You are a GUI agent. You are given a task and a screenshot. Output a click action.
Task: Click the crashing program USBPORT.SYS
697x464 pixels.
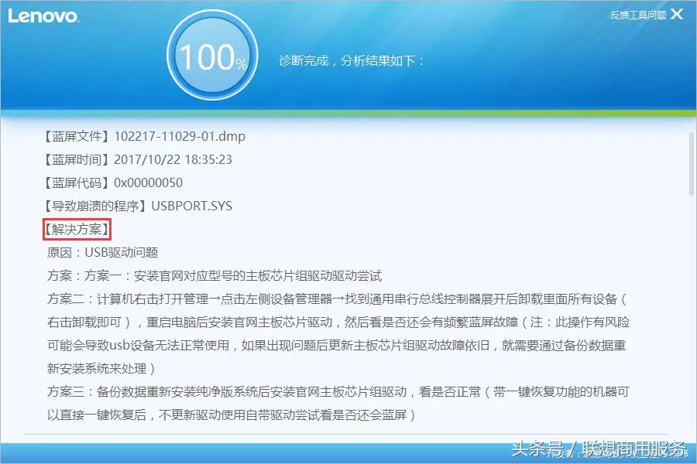coord(191,206)
